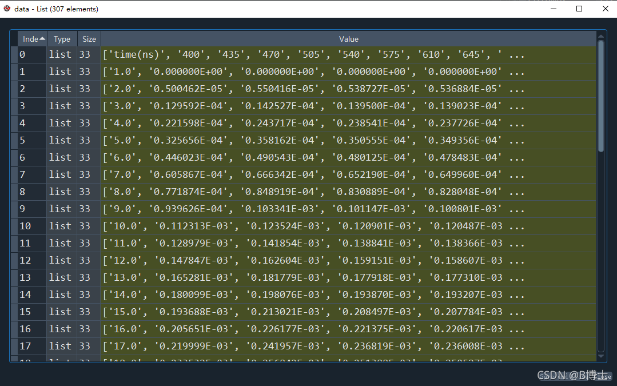Select the value cell starting with 'time(ns)'

click(349, 55)
